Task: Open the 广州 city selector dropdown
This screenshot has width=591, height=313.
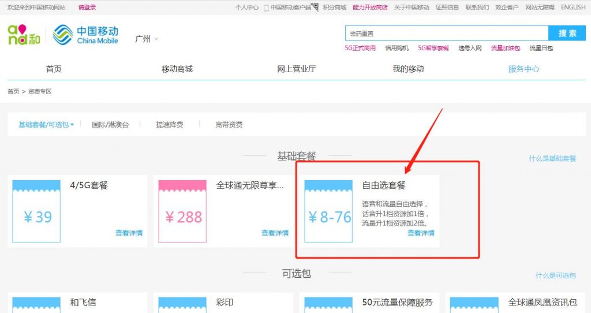Action: tap(146, 39)
